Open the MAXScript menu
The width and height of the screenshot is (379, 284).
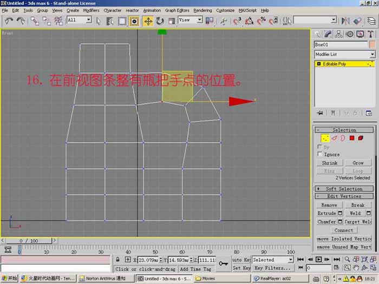[x=247, y=10]
